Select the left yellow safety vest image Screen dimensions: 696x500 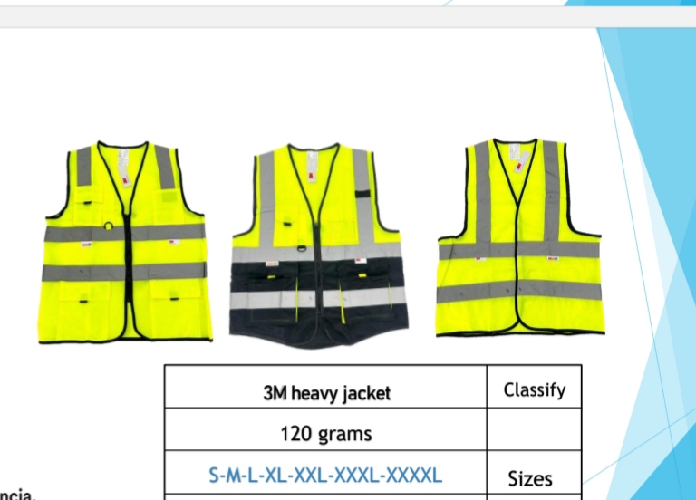126,242
